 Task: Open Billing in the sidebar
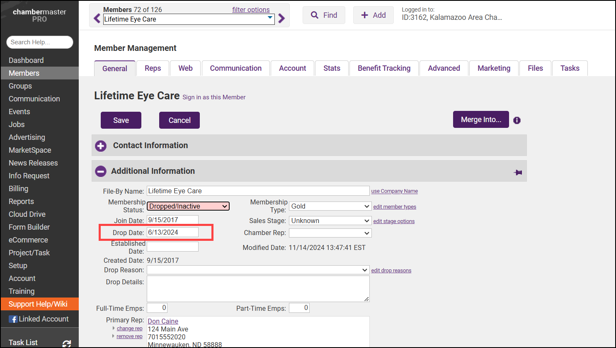(19, 189)
